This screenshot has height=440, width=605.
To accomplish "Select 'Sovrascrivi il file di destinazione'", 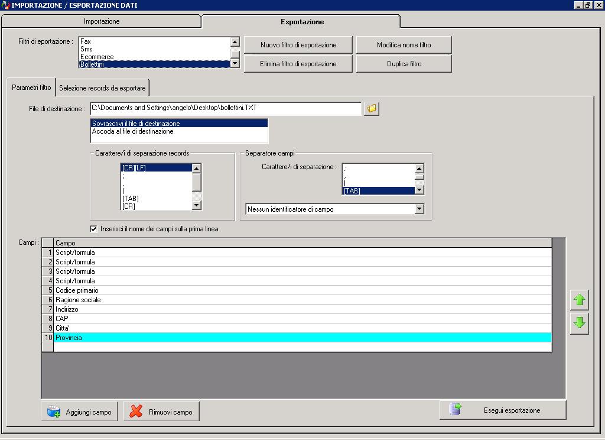I will (x=179, y=124).
